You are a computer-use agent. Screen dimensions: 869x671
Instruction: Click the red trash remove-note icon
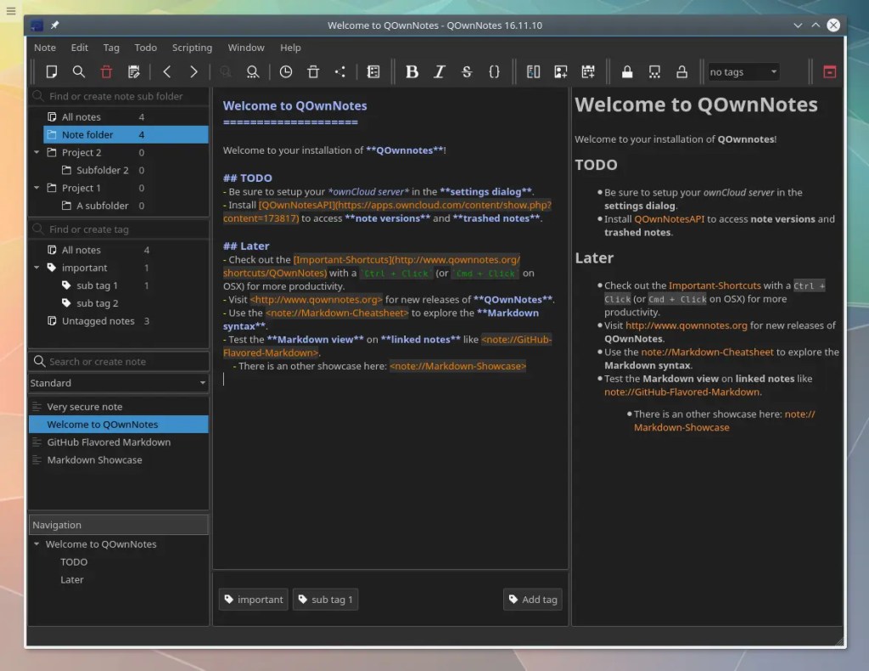(106, 72)
